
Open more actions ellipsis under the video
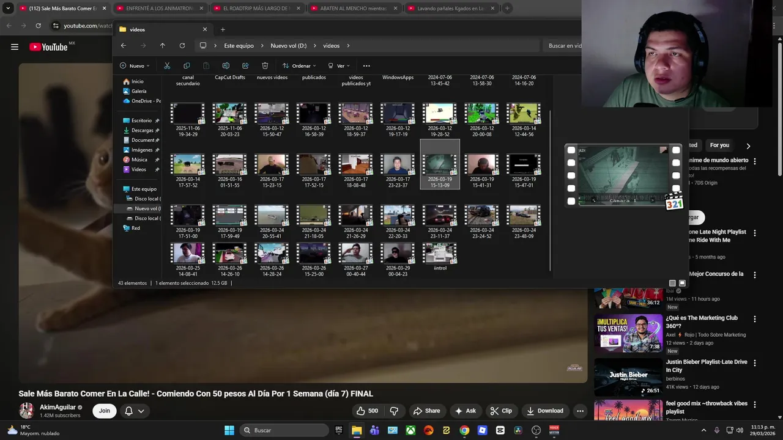(x=580, y=411)
